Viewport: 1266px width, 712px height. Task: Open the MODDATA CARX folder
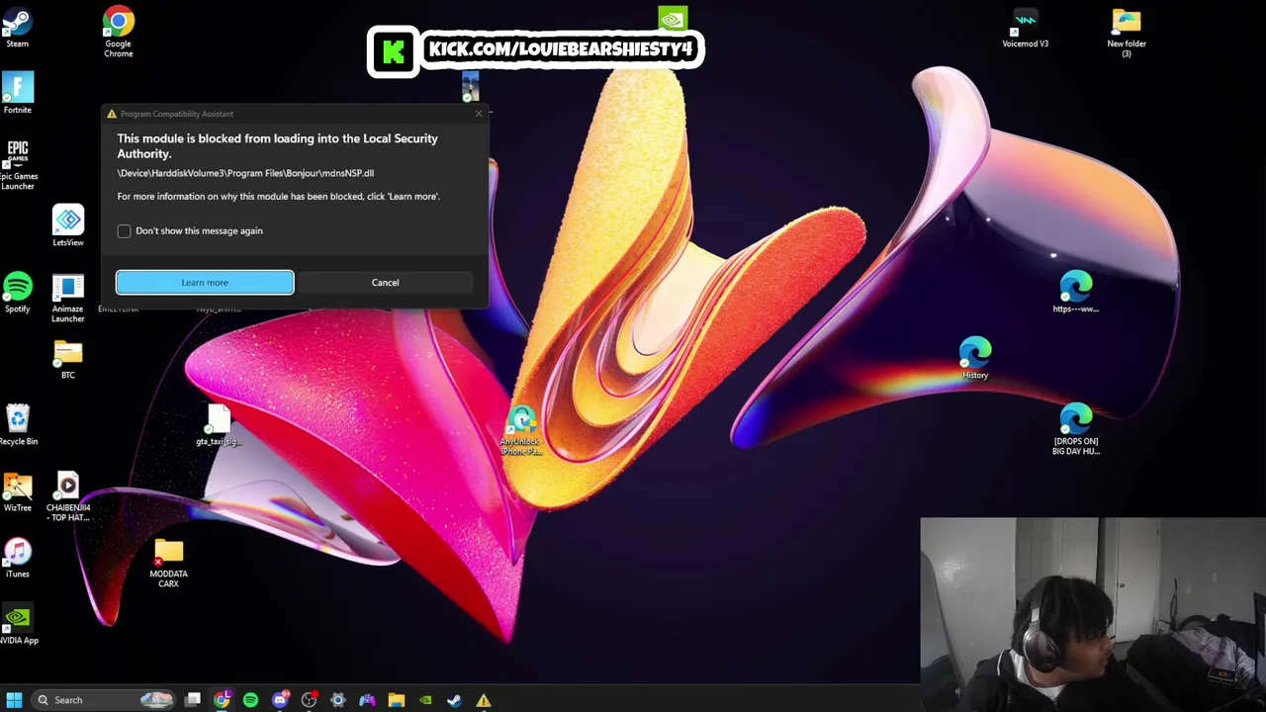pos(168,564)
